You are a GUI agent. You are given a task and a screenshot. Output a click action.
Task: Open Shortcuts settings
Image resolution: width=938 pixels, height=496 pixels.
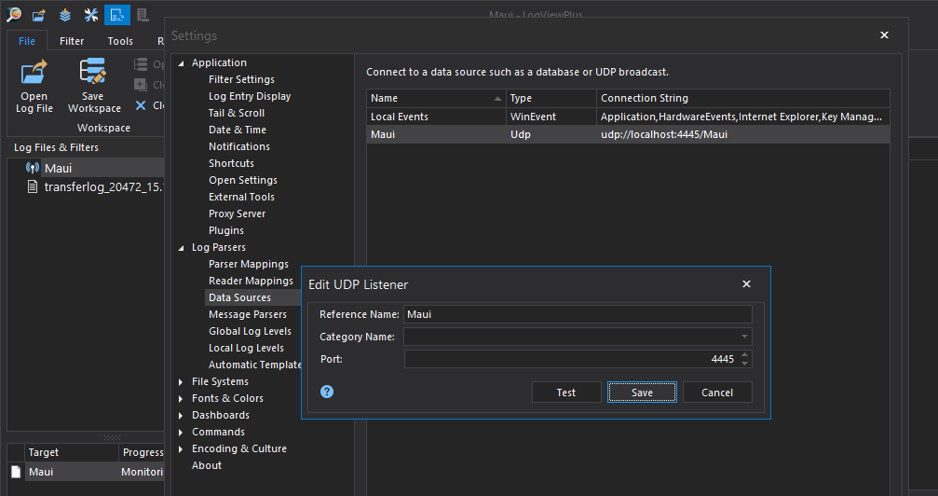pyautogui.click(x=232, y=163)
